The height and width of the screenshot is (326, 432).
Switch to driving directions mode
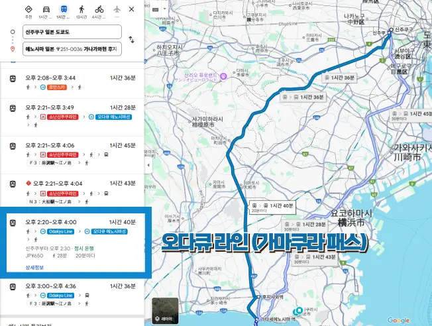[46, 9]
